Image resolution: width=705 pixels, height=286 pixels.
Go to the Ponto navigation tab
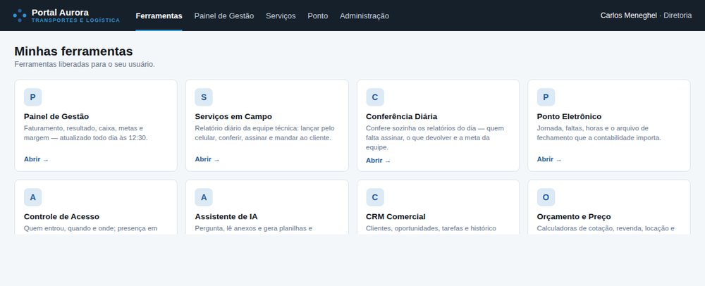(x=318, y=15)
